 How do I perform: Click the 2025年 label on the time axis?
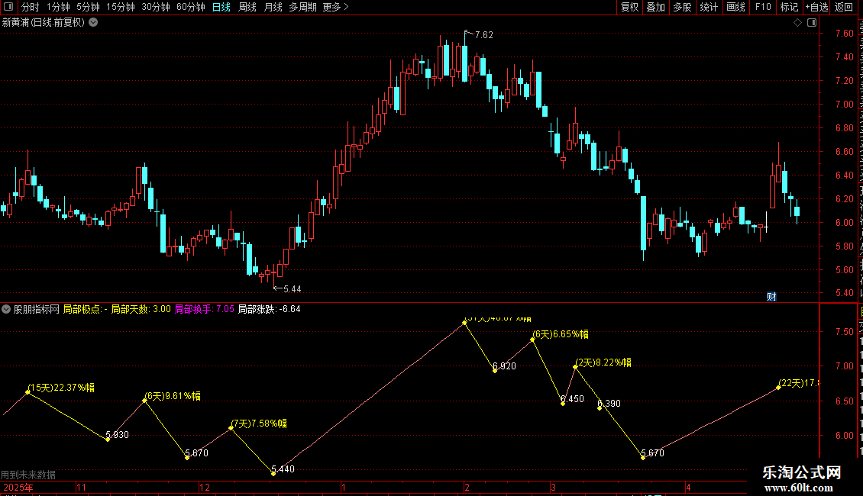tap(18, 487)
